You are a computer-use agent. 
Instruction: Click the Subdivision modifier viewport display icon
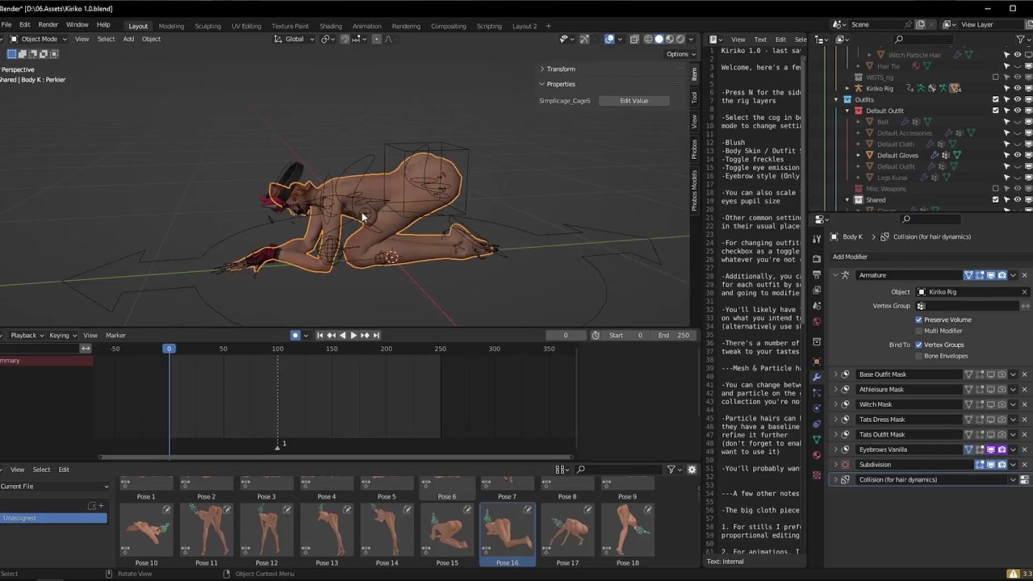(x=990, y=465)
